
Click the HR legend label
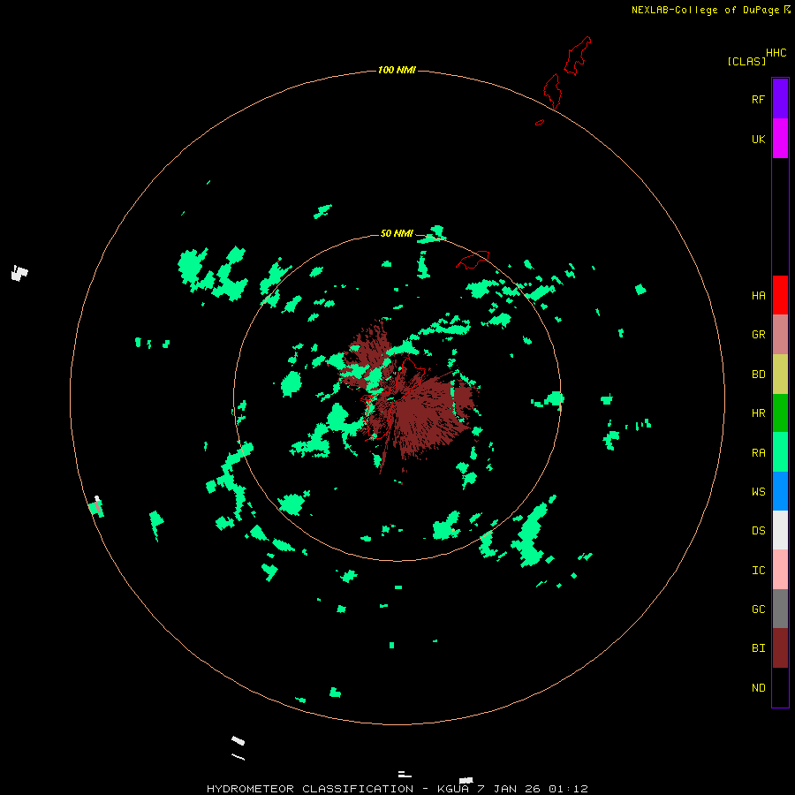point(758,413)
